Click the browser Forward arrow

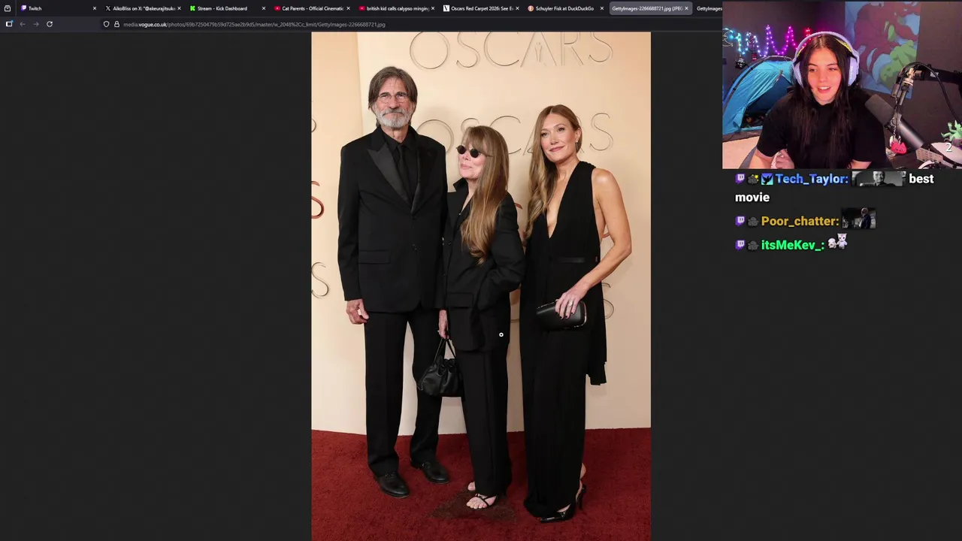[35, 24]
